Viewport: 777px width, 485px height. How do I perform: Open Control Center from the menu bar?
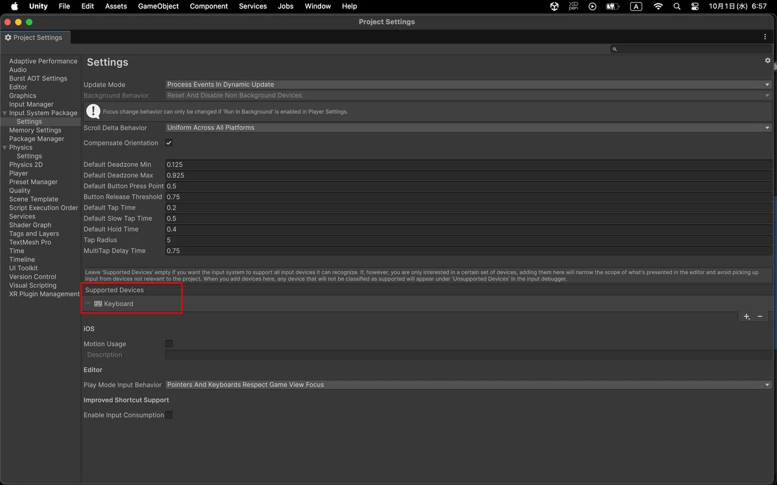pos(695,6)
